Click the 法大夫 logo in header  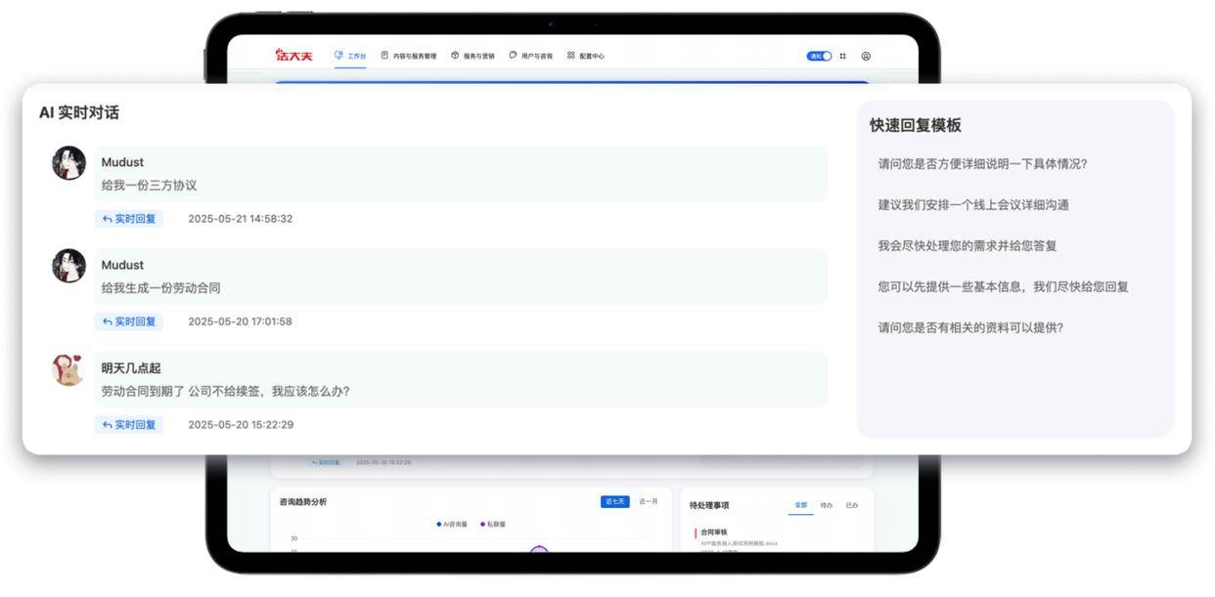293,56
